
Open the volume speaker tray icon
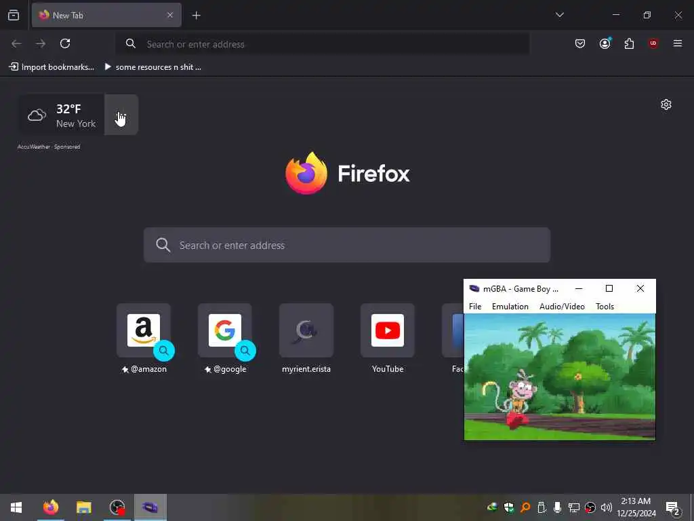[x=607, y=507]
